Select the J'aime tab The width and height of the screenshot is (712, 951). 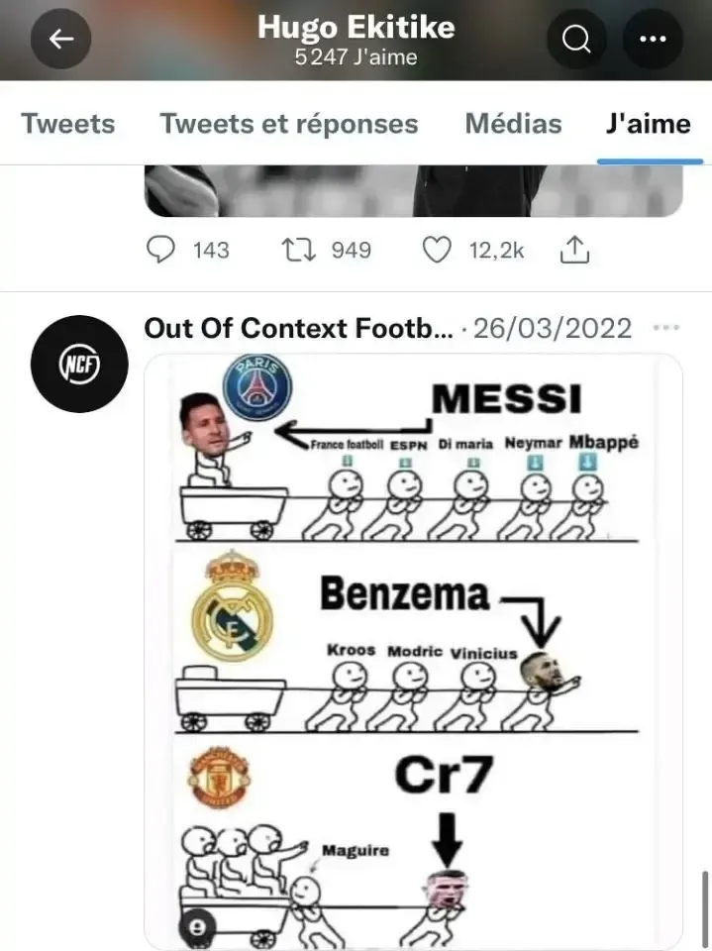[649, 124]
